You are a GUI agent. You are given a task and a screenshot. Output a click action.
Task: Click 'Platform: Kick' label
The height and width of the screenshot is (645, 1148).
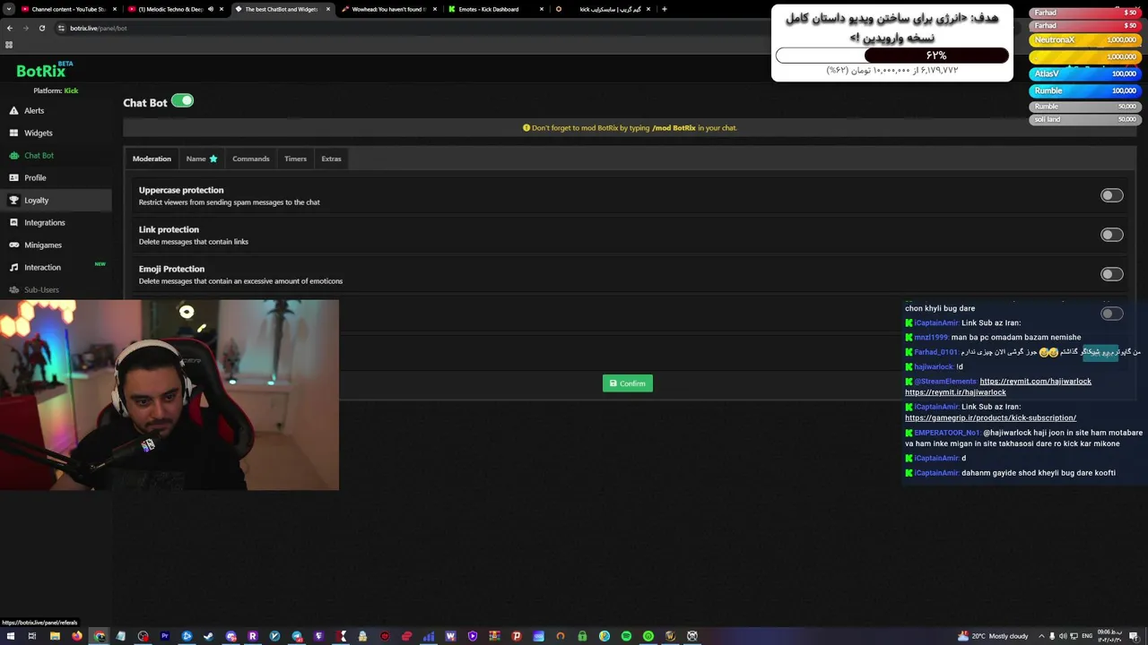(x=56, y=90)
